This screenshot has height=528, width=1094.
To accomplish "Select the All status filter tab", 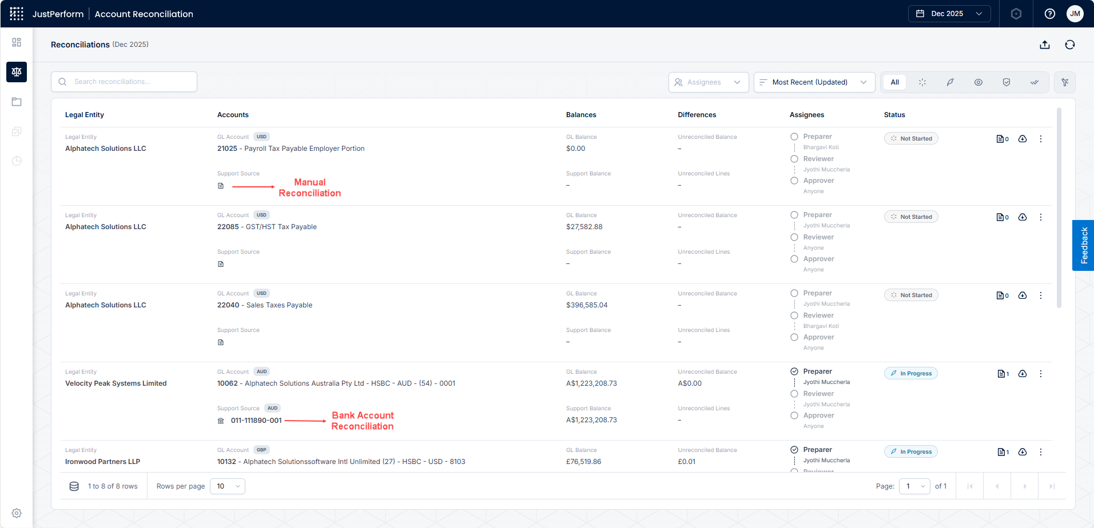I will tap(895, 82).
